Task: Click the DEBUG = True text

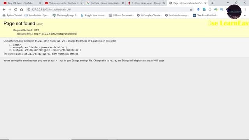Action: tap(56, 61)
